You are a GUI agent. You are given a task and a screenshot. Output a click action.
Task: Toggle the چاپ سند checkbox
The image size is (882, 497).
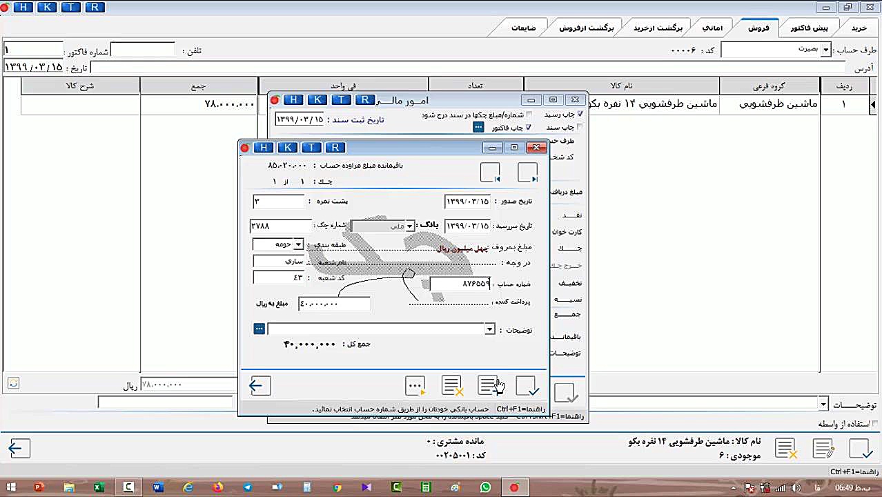tap(580, 128)
